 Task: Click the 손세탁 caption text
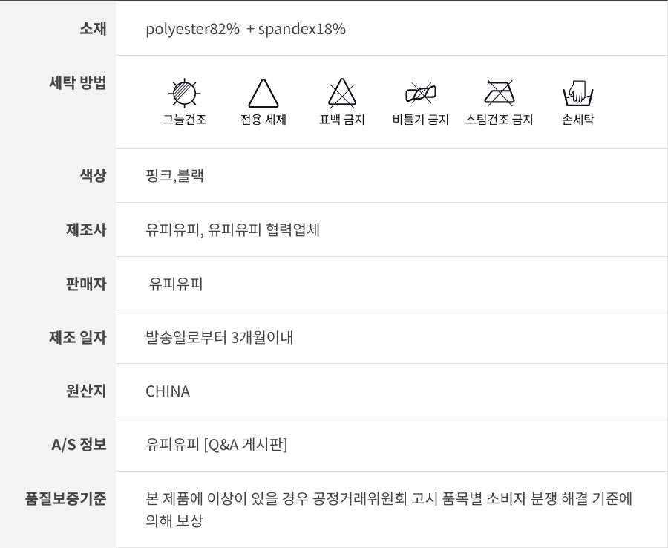tap(577, 120)
